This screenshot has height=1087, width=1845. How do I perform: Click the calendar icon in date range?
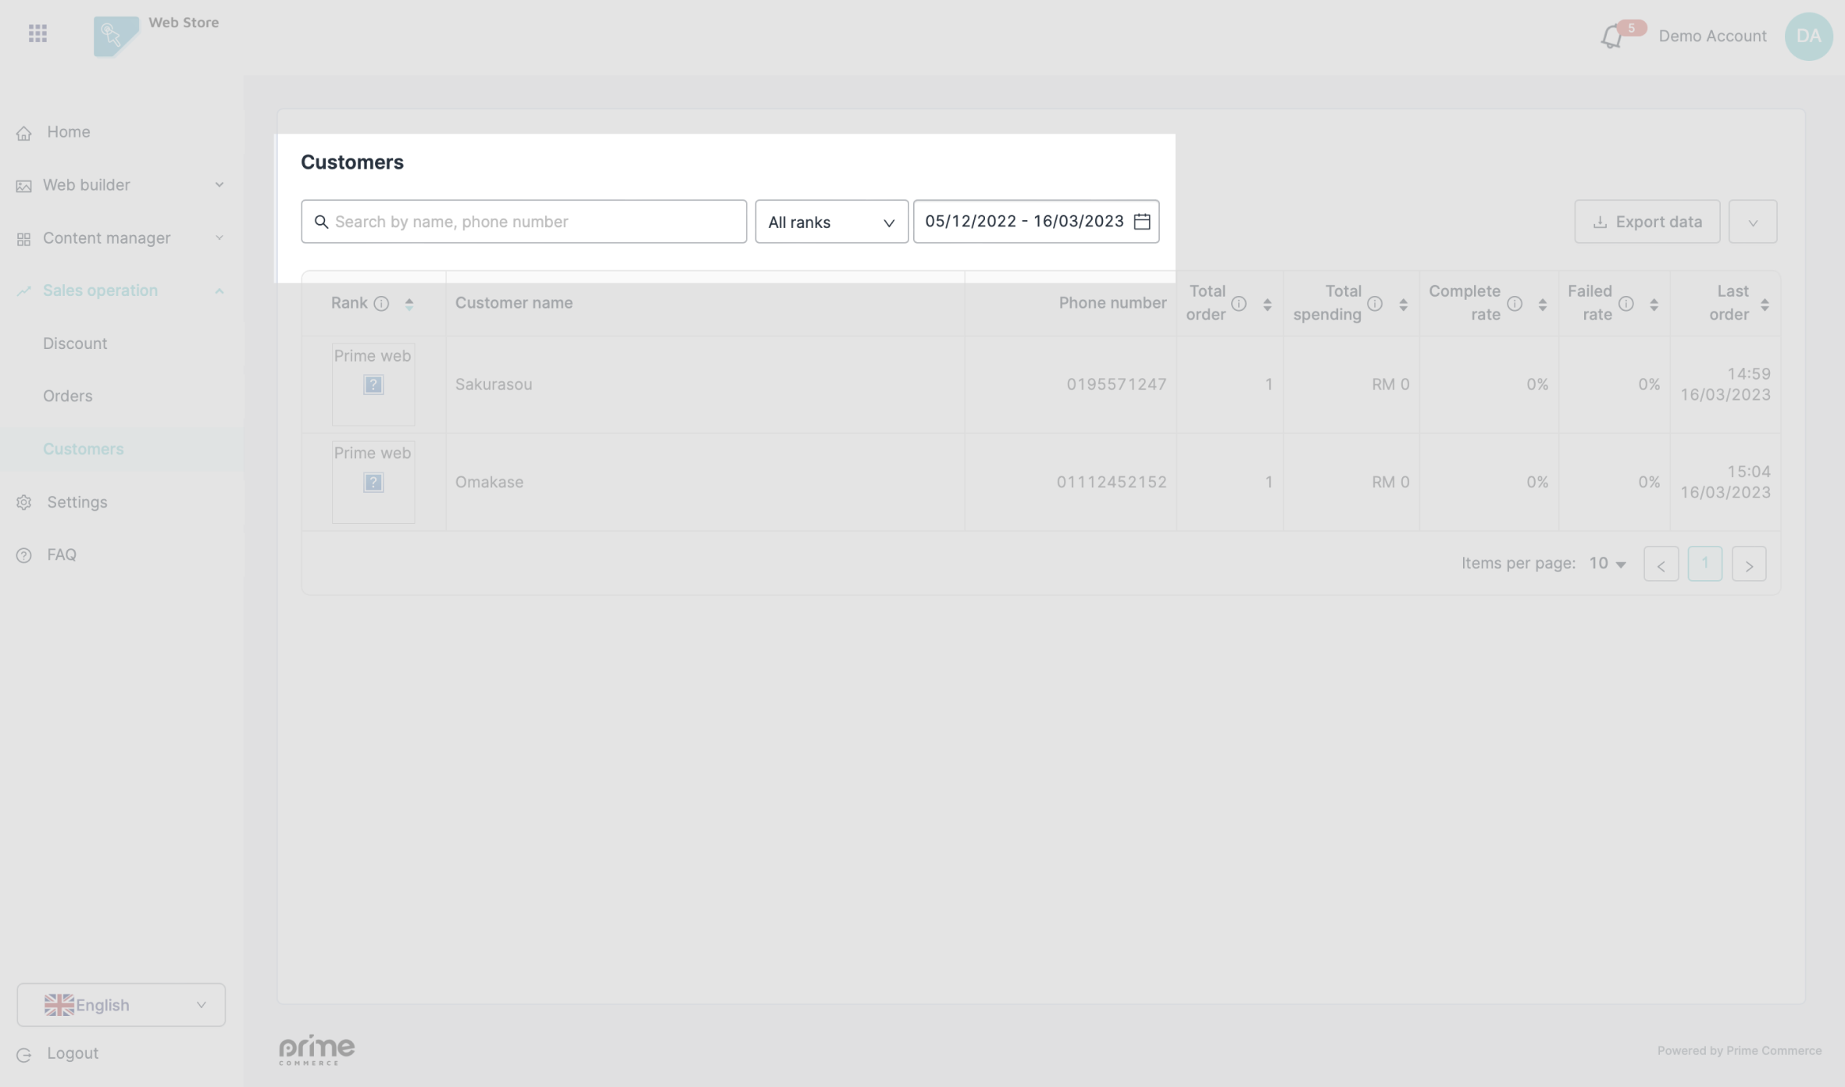coord(1141,222)
